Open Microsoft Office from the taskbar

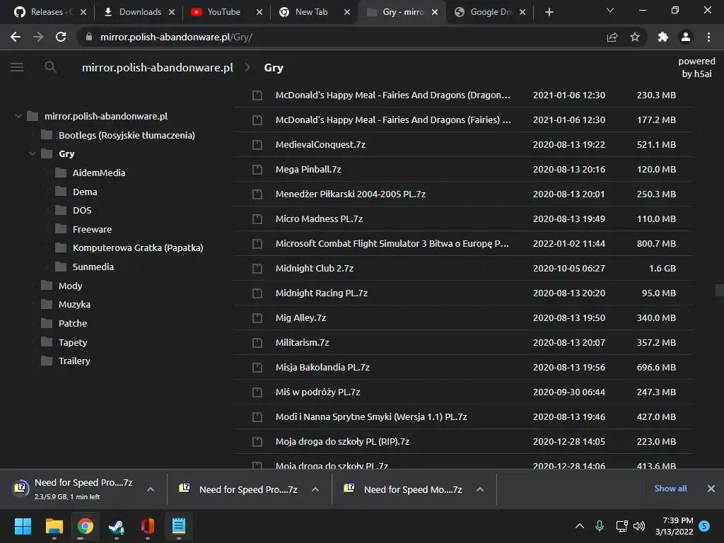(x=147, y=526)
